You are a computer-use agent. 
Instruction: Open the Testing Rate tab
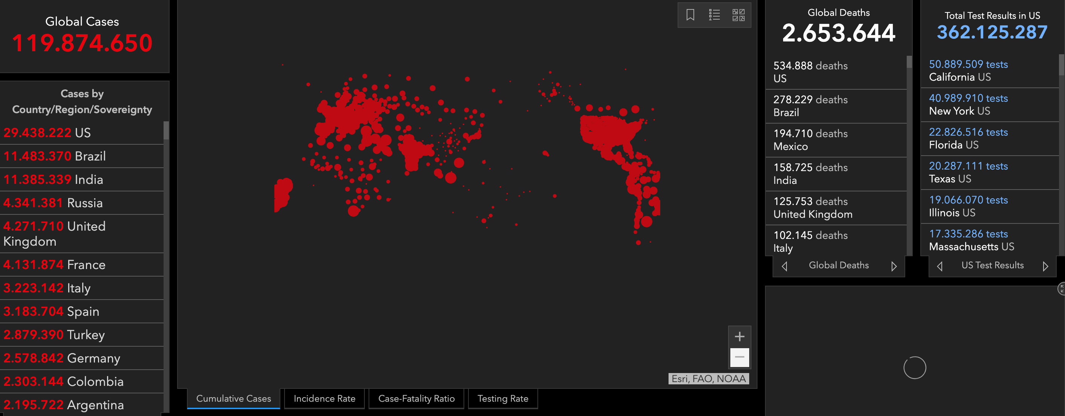click(x=502, y=398)
